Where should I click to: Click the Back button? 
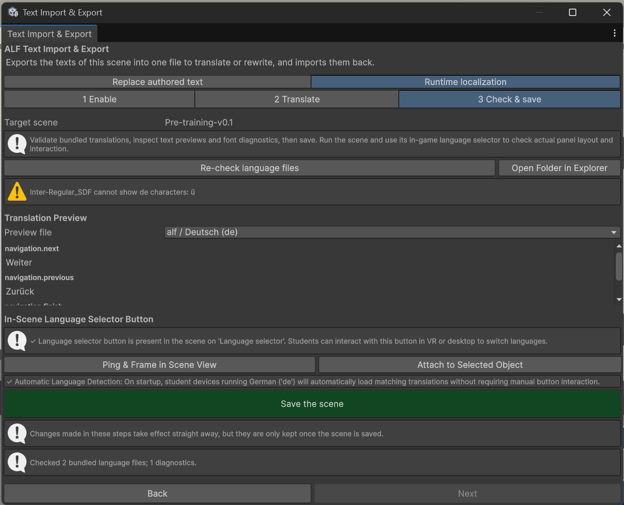pyautogui.click(x=157, y=493)
